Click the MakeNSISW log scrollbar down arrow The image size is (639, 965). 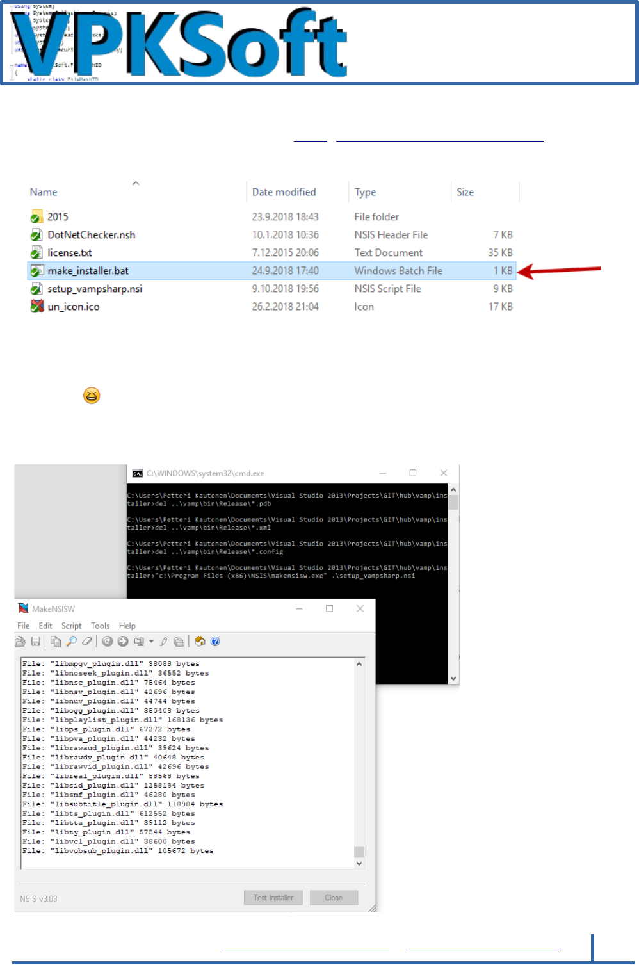pos(359,863)
